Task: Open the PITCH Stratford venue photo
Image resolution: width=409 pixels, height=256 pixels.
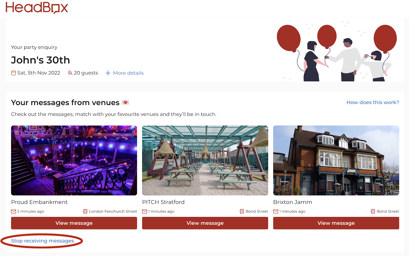Action: (205, 160)
